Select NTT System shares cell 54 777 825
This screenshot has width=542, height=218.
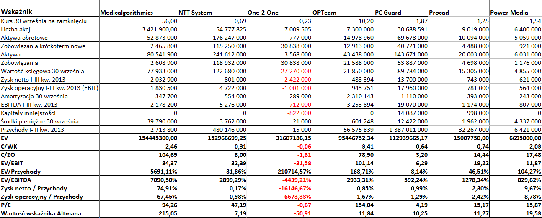click(212, 29)
